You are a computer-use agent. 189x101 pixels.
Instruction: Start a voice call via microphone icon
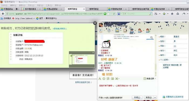[109, 30]
